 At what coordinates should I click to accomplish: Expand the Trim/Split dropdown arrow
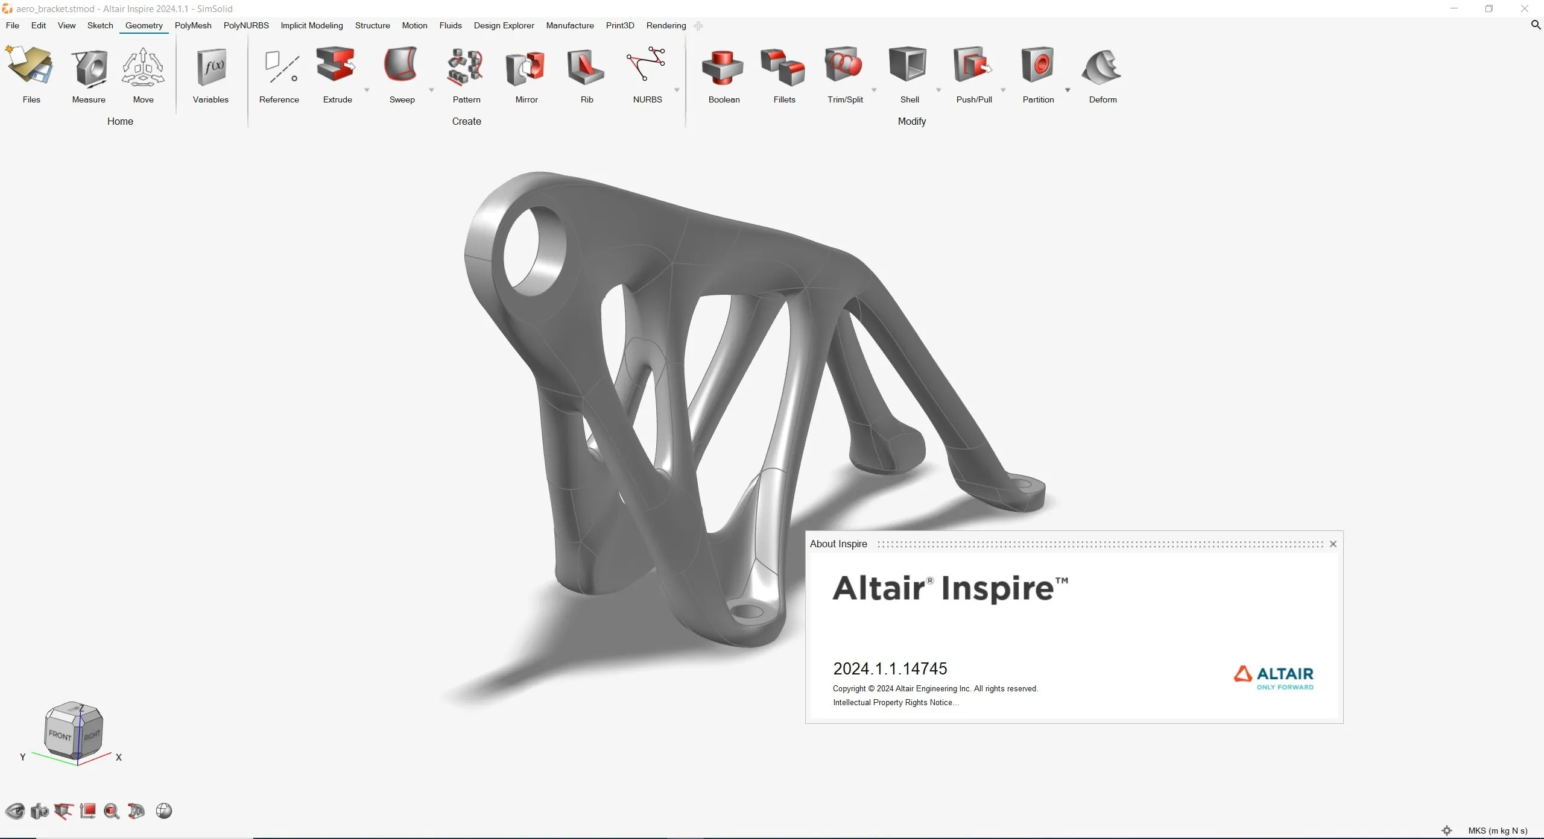[874, 90]
